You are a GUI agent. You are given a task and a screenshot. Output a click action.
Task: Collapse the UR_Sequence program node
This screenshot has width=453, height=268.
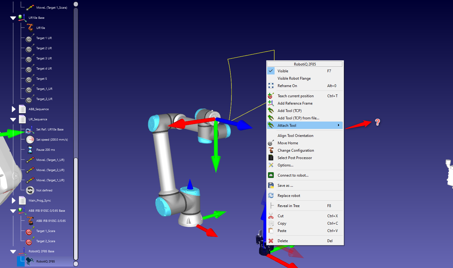13,119
